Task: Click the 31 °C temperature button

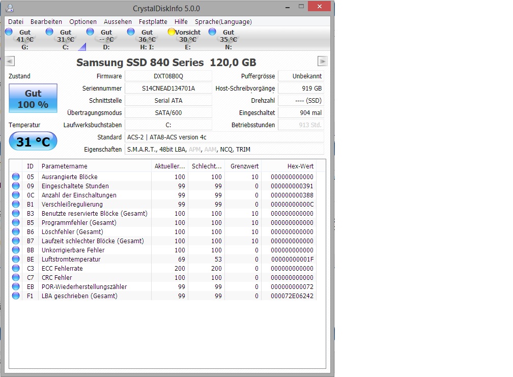Action: 33,141
